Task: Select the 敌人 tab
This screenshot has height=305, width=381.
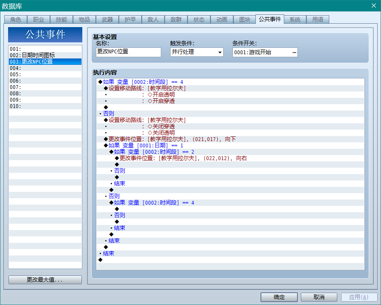Action: [x=153, y=19]
